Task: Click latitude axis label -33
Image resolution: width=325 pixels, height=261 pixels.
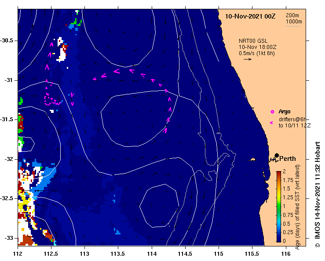Action: 9,238
